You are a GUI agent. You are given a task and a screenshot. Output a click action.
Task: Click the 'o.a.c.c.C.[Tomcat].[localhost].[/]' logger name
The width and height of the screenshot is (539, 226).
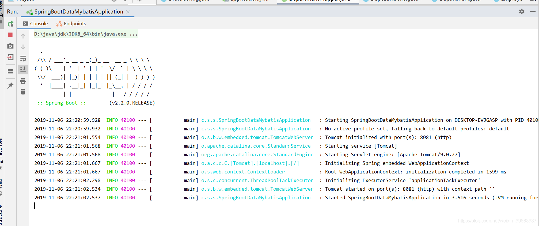250,163
